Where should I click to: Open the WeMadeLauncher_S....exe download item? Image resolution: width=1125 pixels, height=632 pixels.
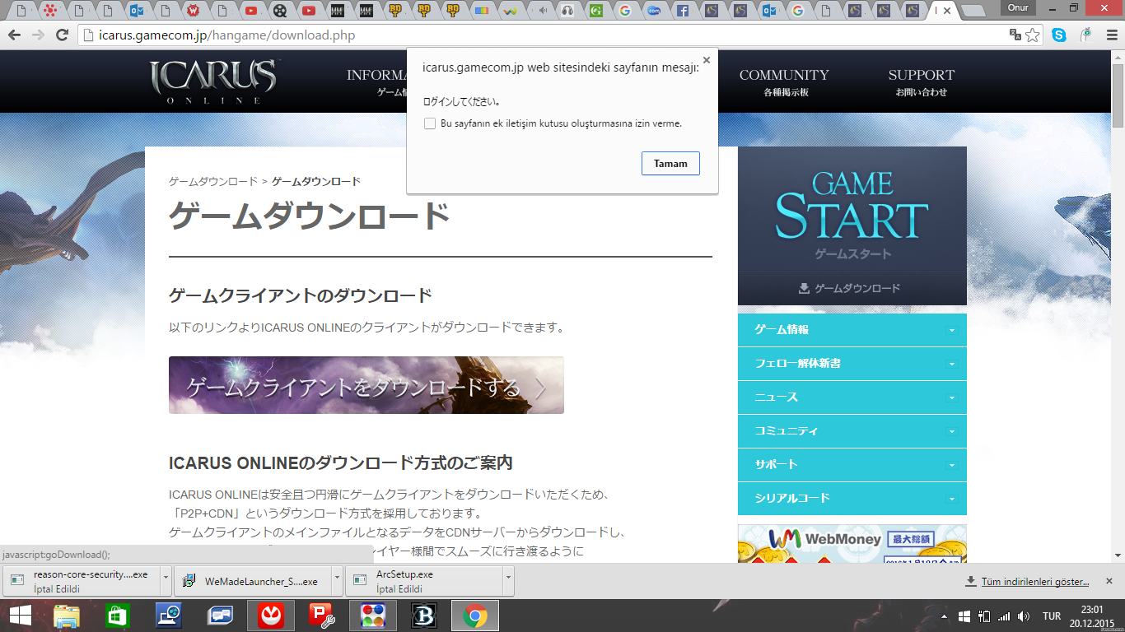252,580
